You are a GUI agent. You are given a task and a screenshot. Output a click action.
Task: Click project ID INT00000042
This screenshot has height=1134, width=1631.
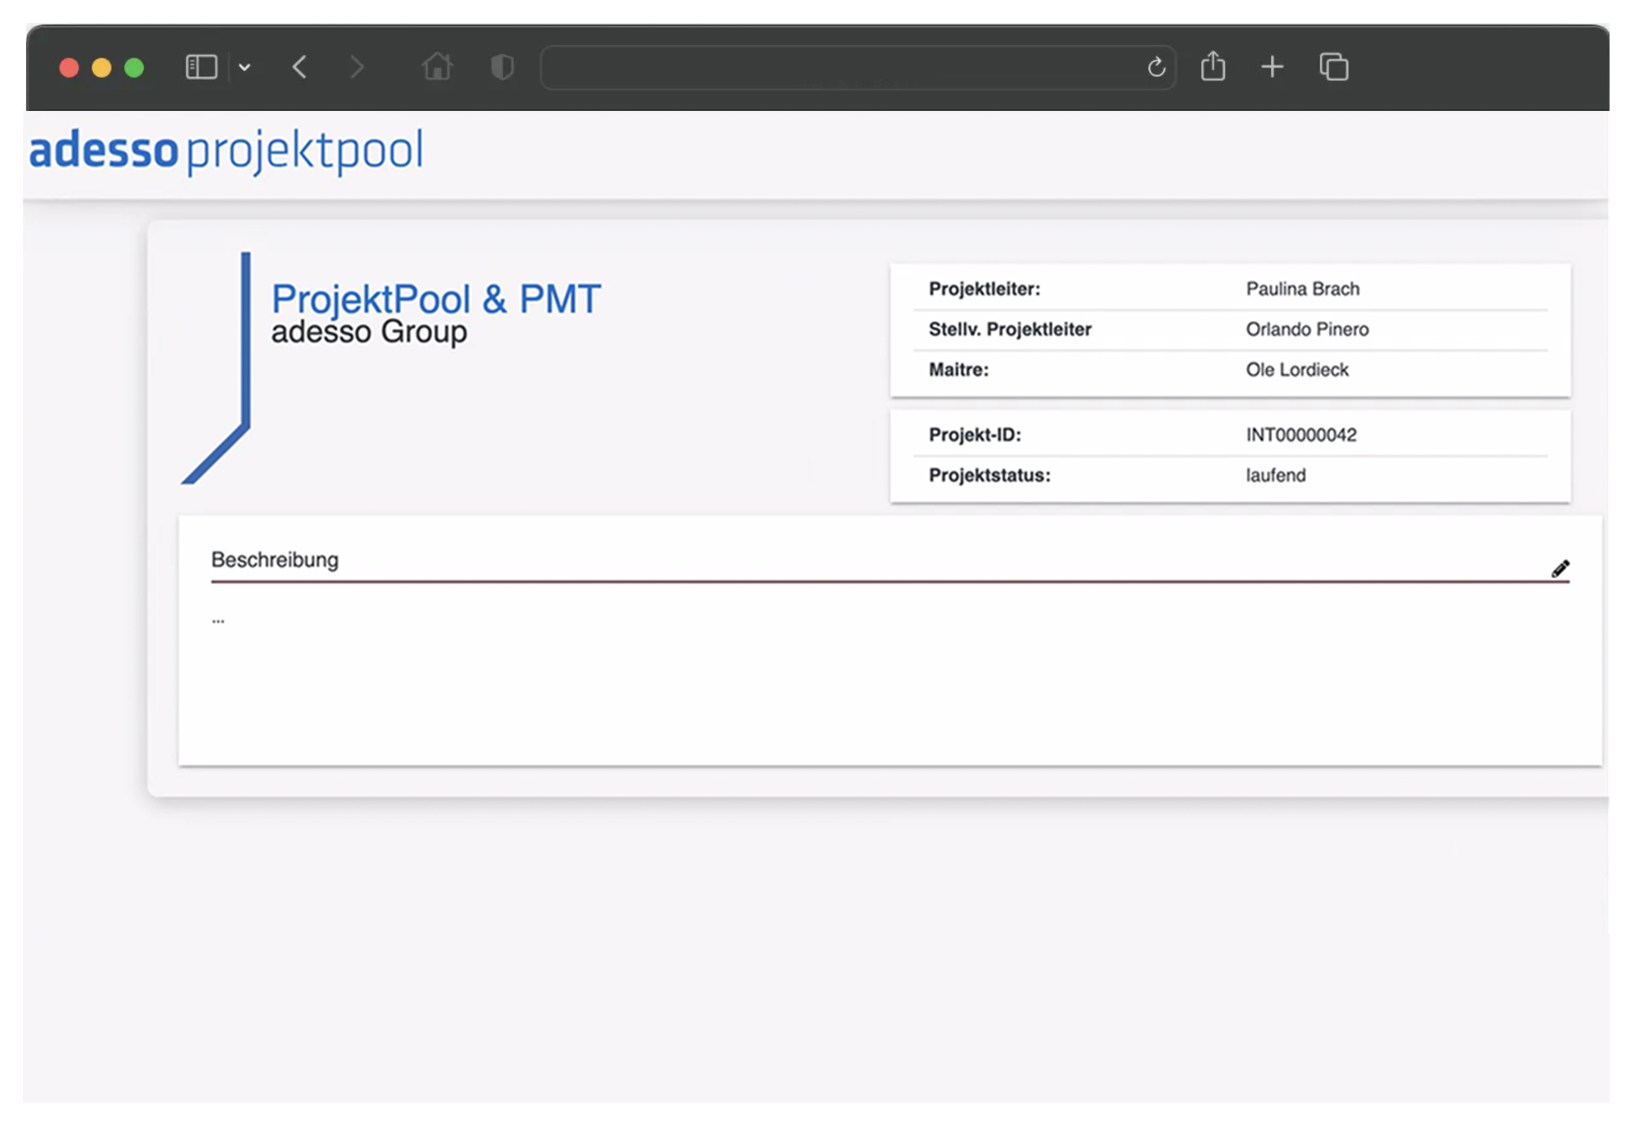pos(1301,435)
